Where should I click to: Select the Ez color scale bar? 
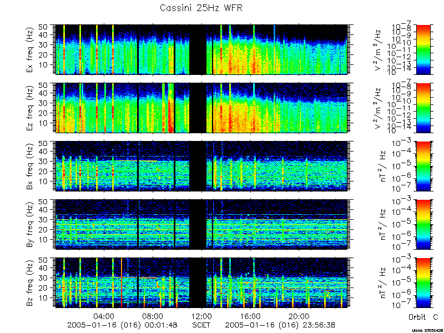[x=423, y=108]
